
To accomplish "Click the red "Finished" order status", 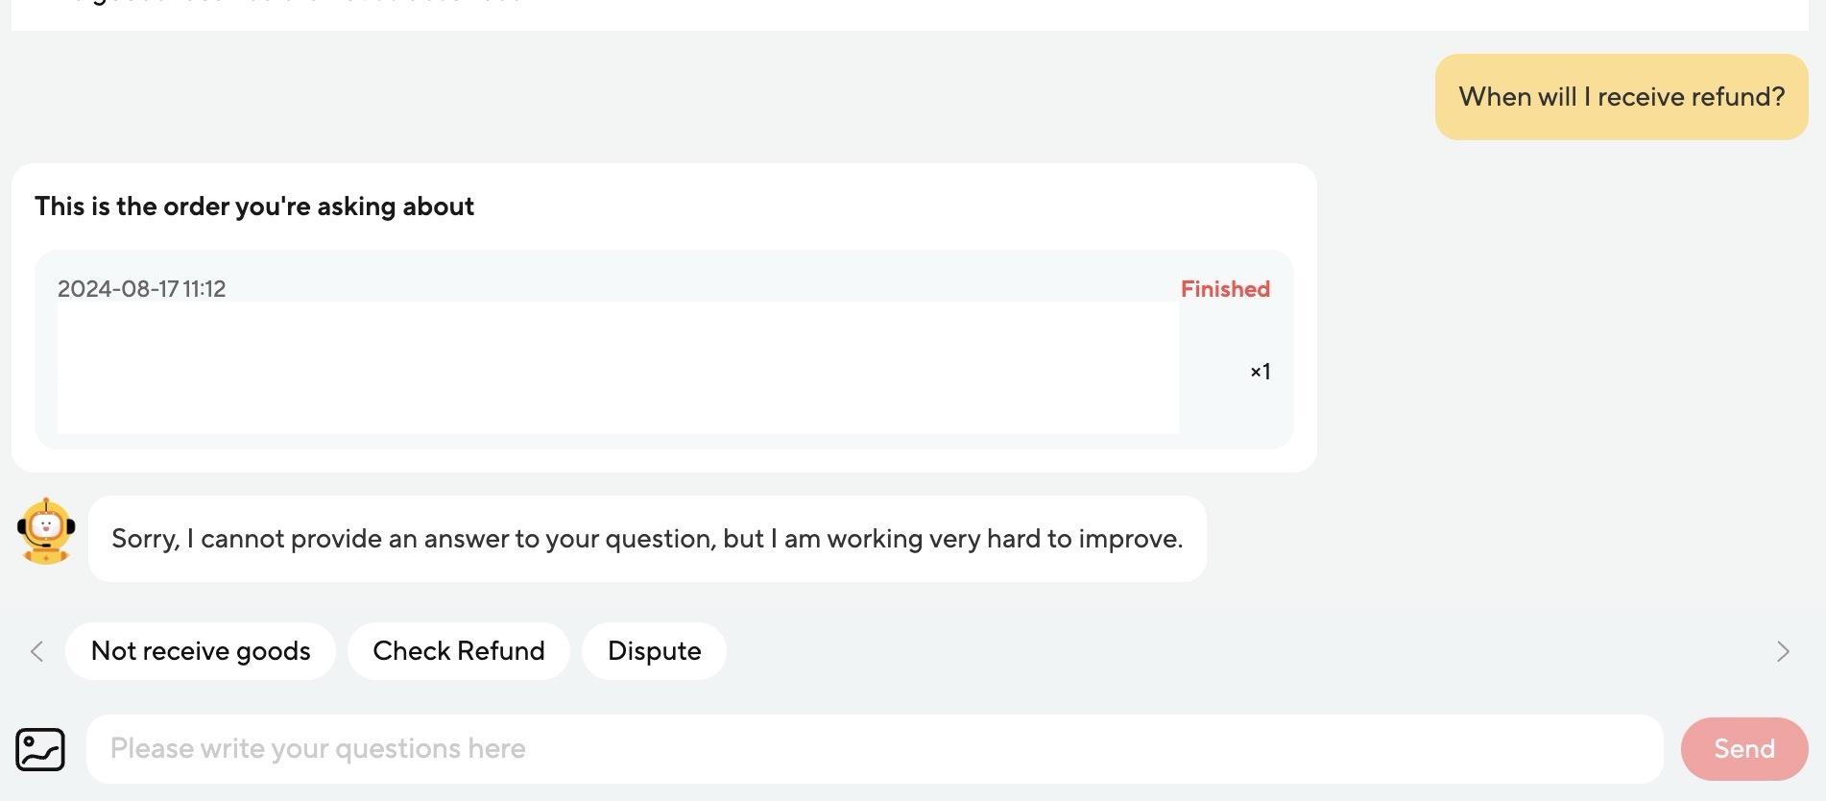I will click(x=1225, y=289).
